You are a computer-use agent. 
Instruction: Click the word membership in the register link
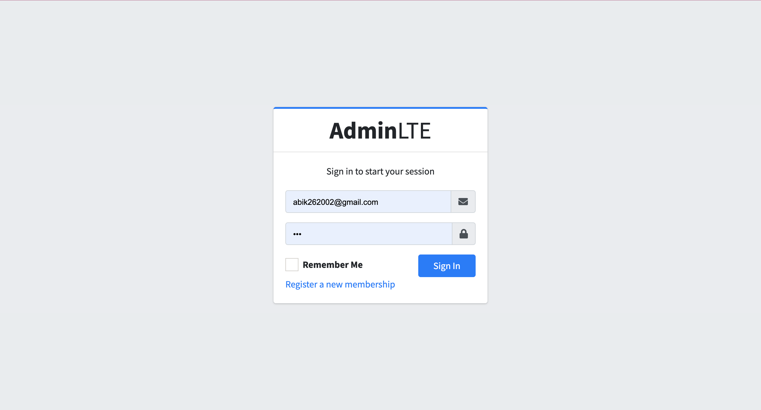pos(370,284)
